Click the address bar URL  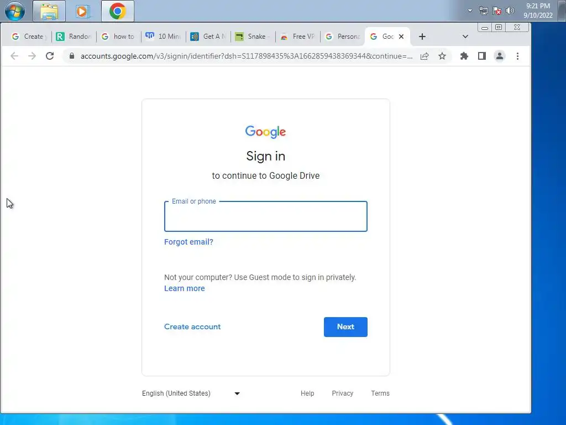[247, 56]
